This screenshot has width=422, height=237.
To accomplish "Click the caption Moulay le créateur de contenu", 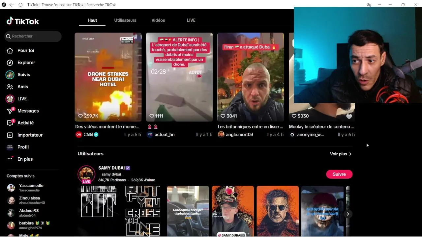I will point(321,126).
